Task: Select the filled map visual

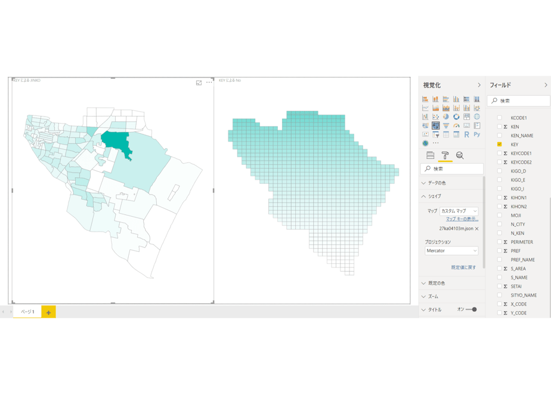Action: point(425,125)
